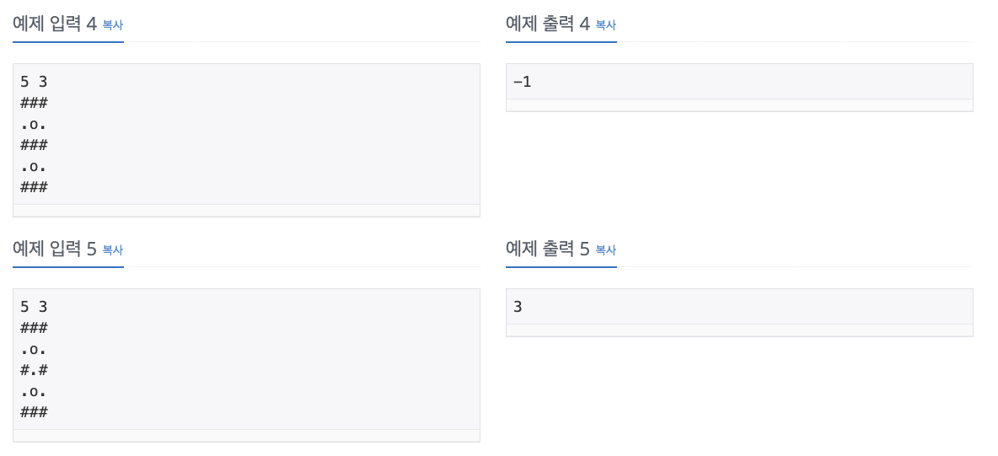Click the -1 value in output 4
The width and height of the screenshot is (998, 456).
click(x=522, y=82)
